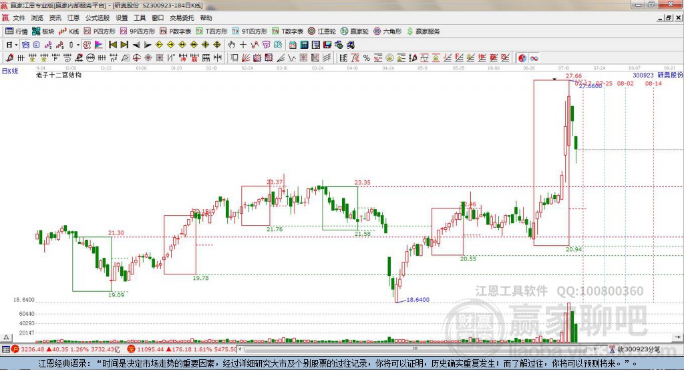
Task: Open the P数字表 tool
Action: pyautogui.click(x=176, y=31)
